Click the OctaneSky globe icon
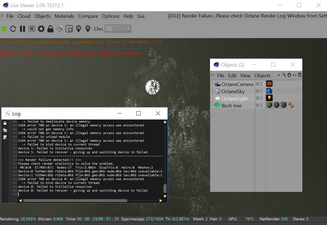This screenshot has width=327, height=225. tap(217, 91)
